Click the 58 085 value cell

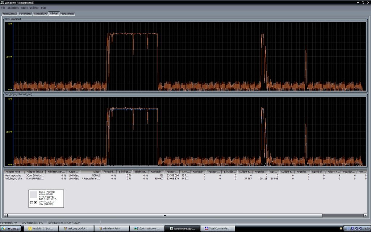[275, 178]
